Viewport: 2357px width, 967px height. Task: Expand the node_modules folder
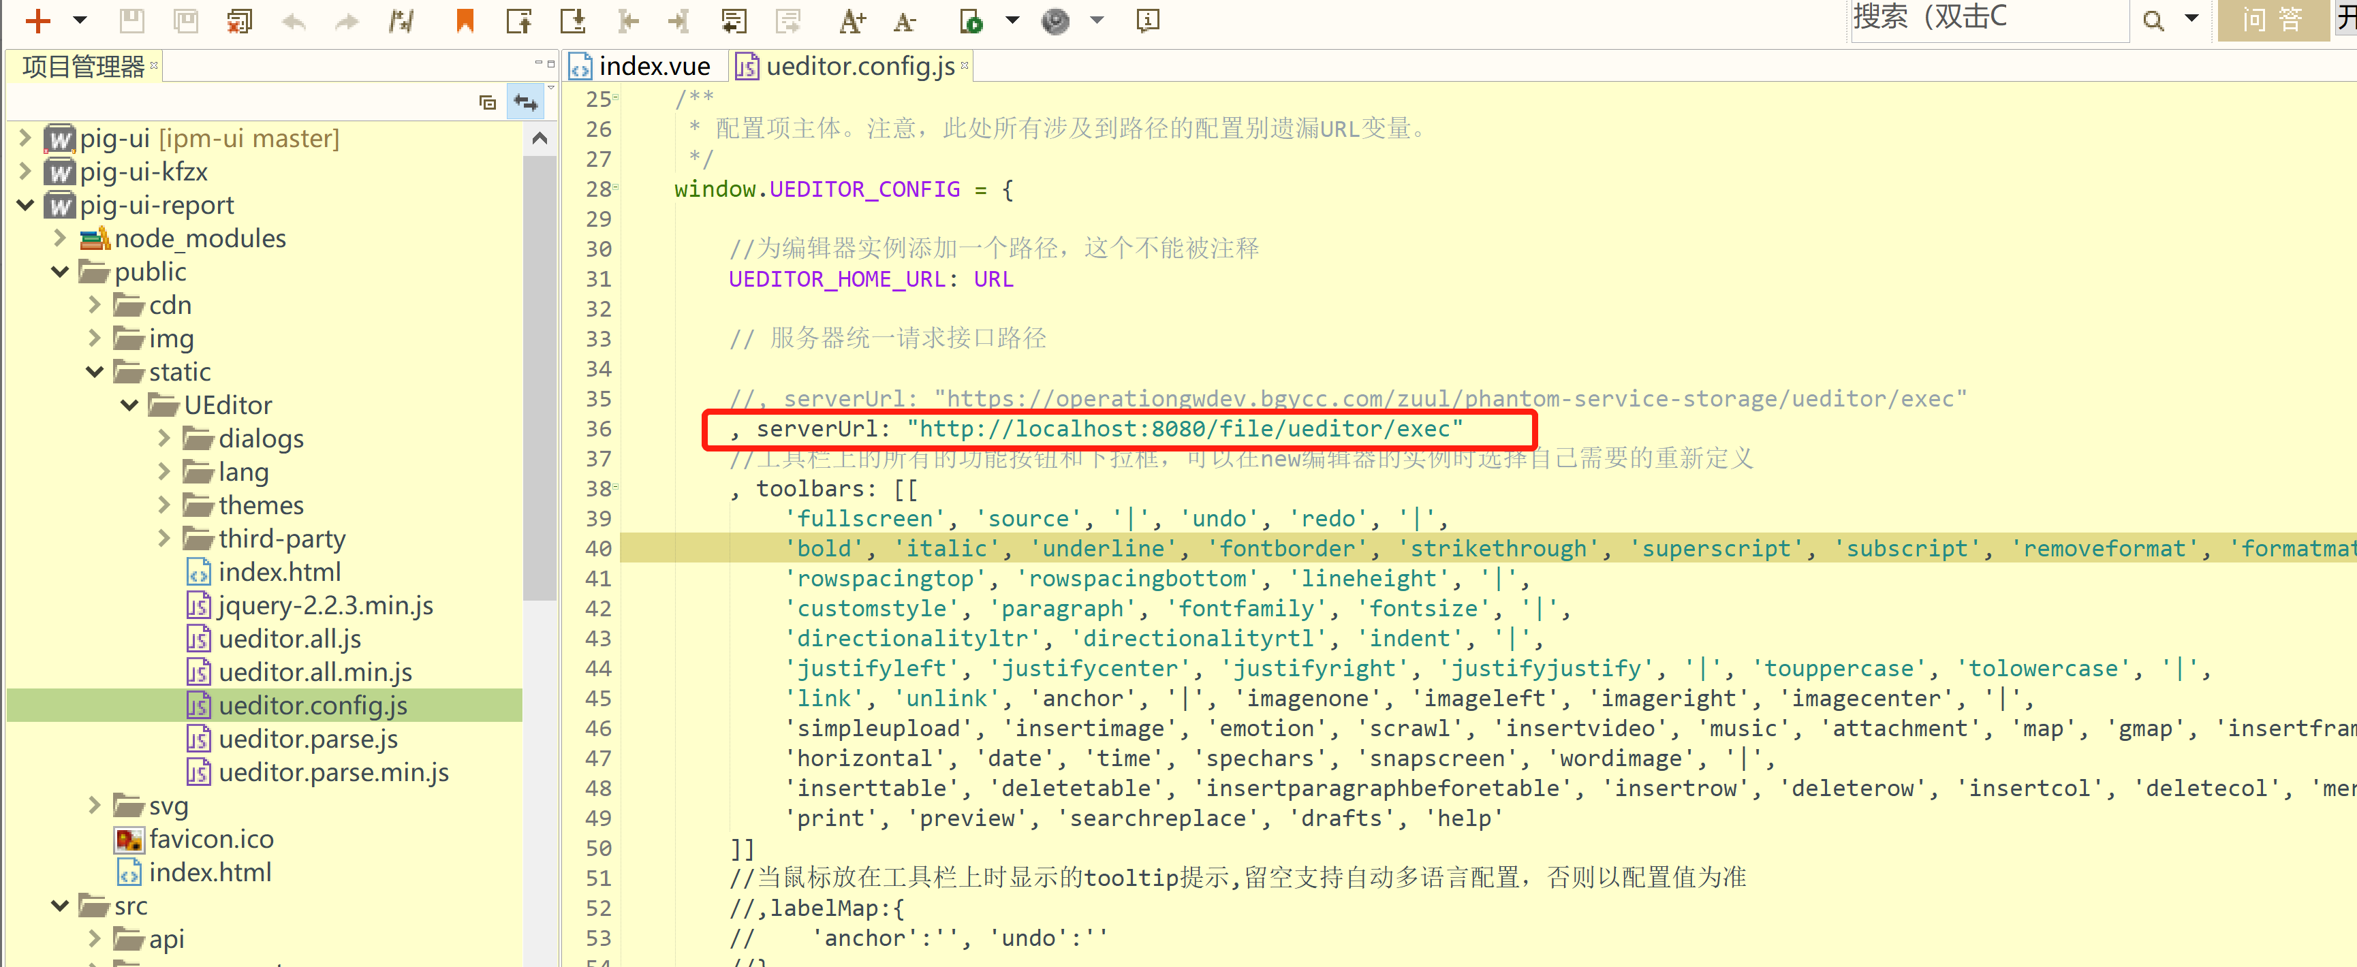point(61,238)
